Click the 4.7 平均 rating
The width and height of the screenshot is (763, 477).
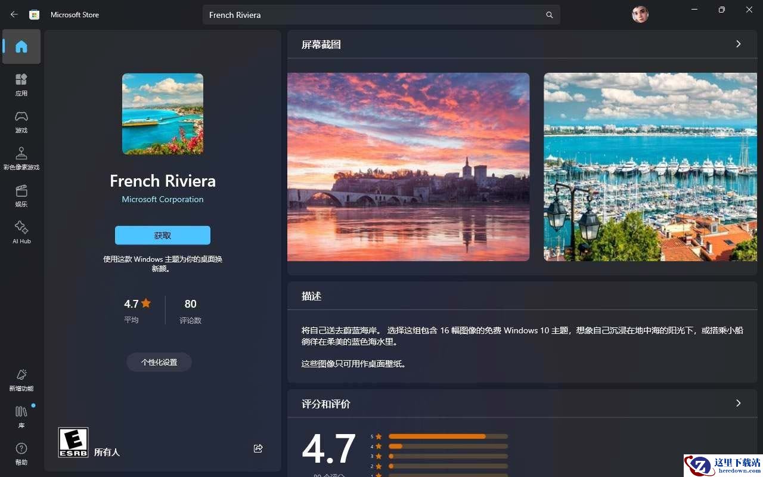(138, 311)
